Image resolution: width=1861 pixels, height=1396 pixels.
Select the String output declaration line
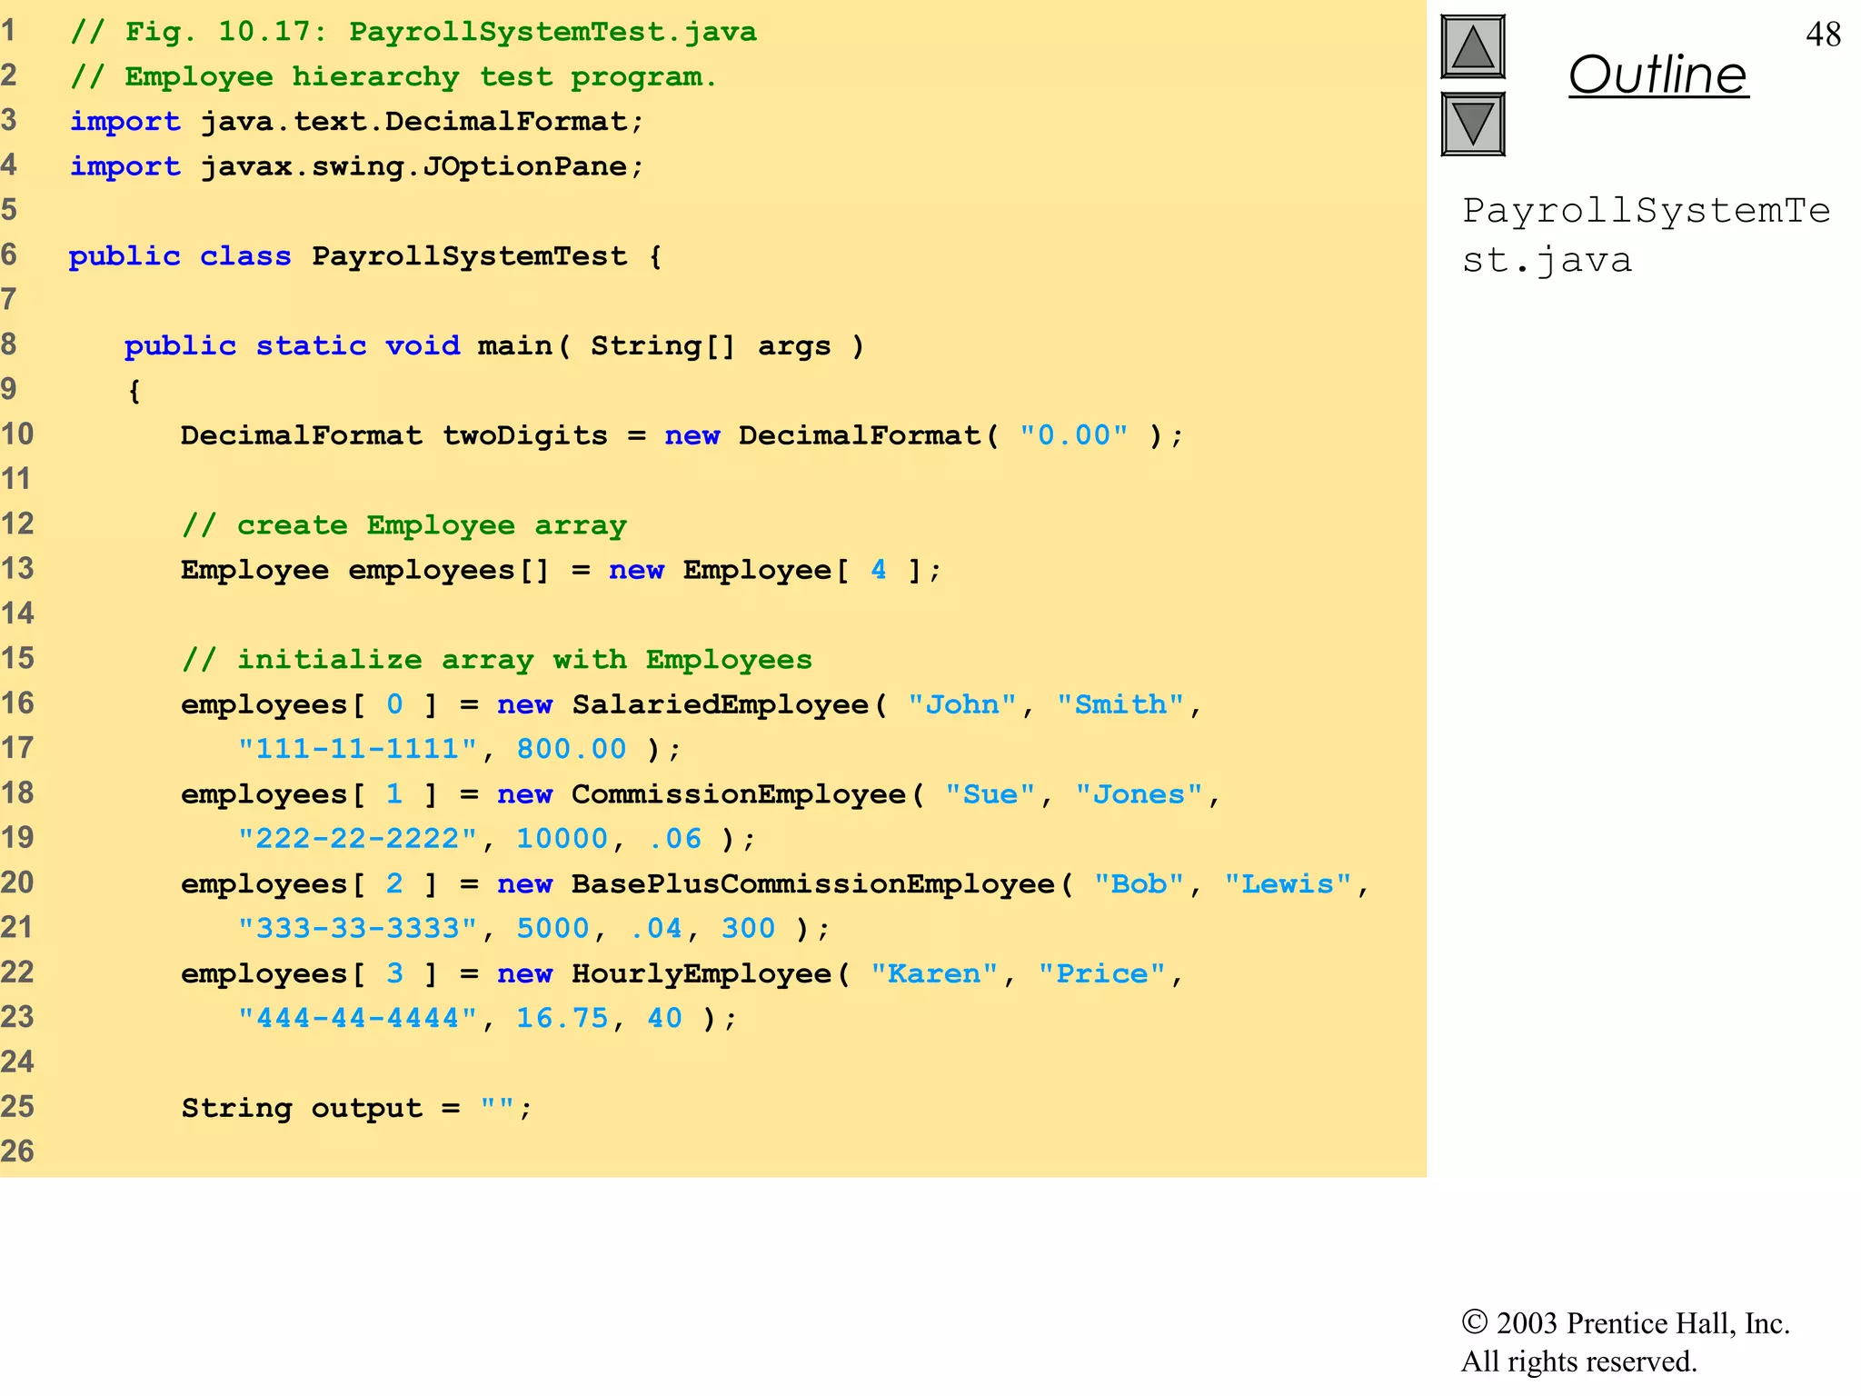pyautogui.click(x=357, y=1108)
